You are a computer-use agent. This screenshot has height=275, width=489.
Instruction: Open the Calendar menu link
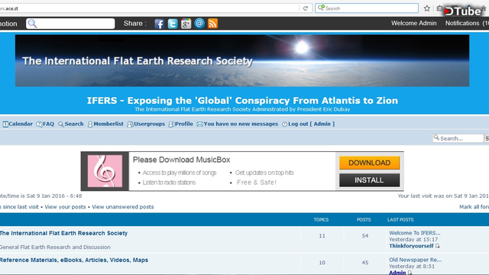18,124
